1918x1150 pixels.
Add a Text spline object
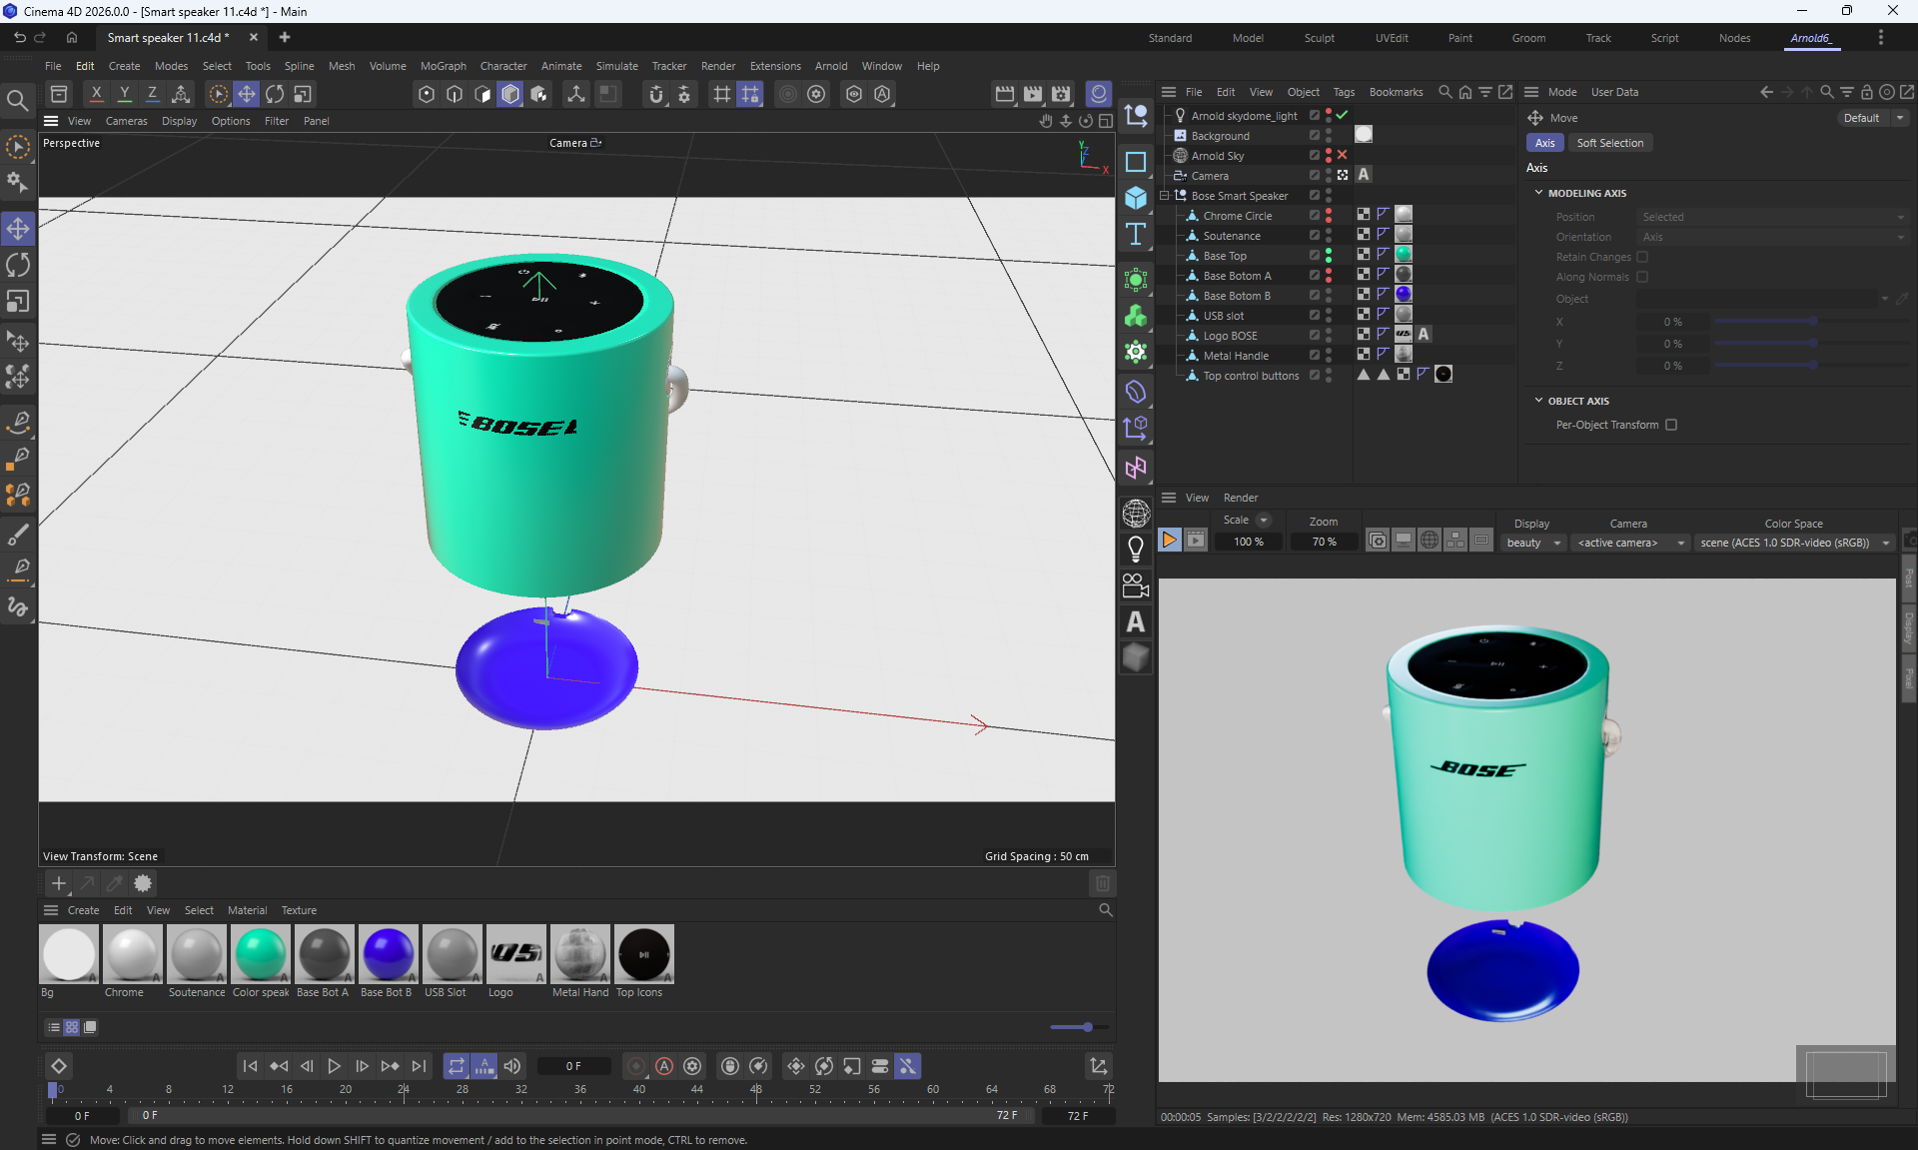point(1136,235)
